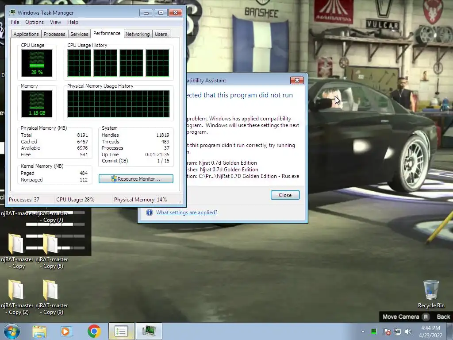Click the green Task Manager tray icon
453x340 pixels.
point(374,331)
